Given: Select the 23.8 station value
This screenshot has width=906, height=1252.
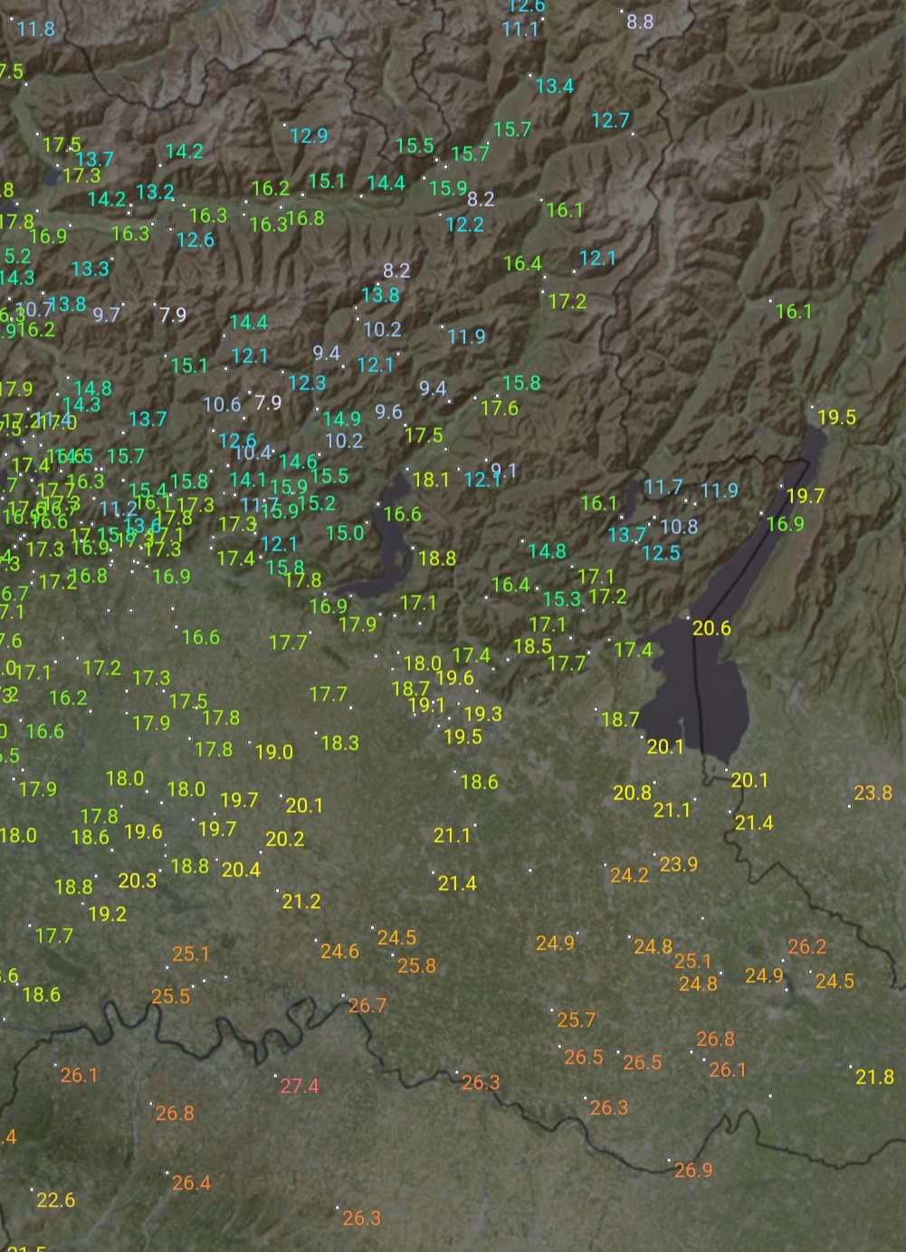Looking at the screenshot, I should click(x=873, y=793).
